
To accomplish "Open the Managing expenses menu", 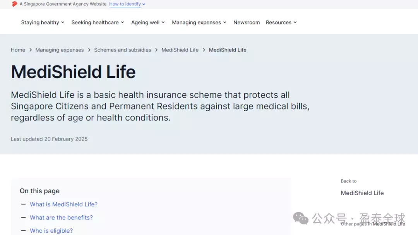I will coord(199,22).
